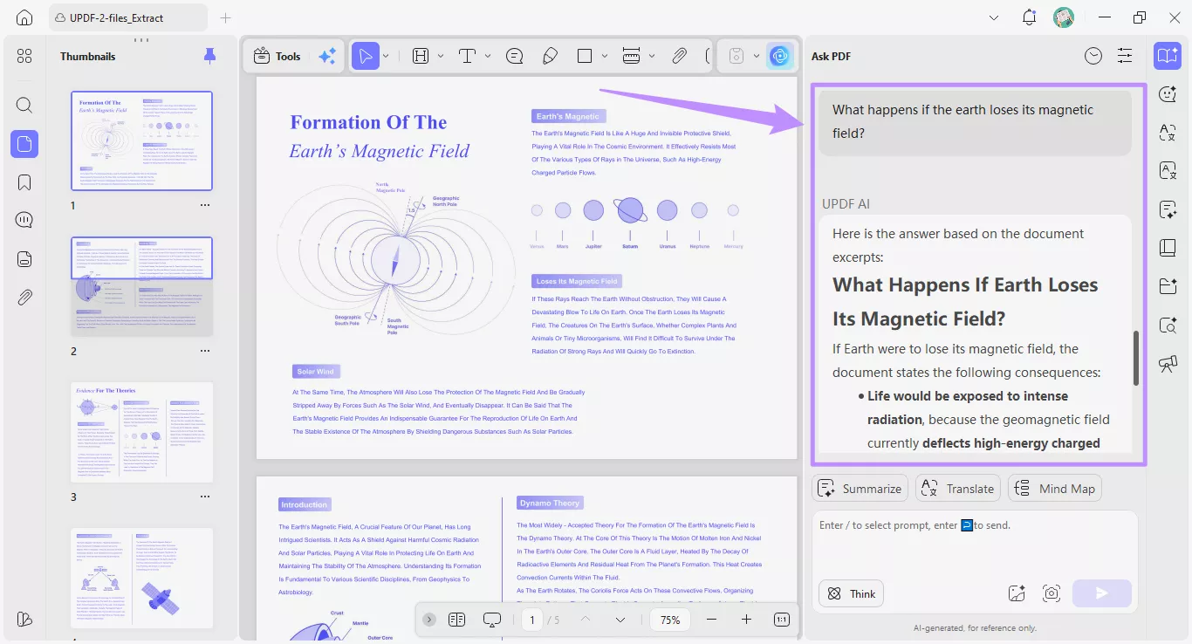The image size is (1192, 644).
Task: Click the AI sparkle icon beside Tools
Action: click(327, 56)
